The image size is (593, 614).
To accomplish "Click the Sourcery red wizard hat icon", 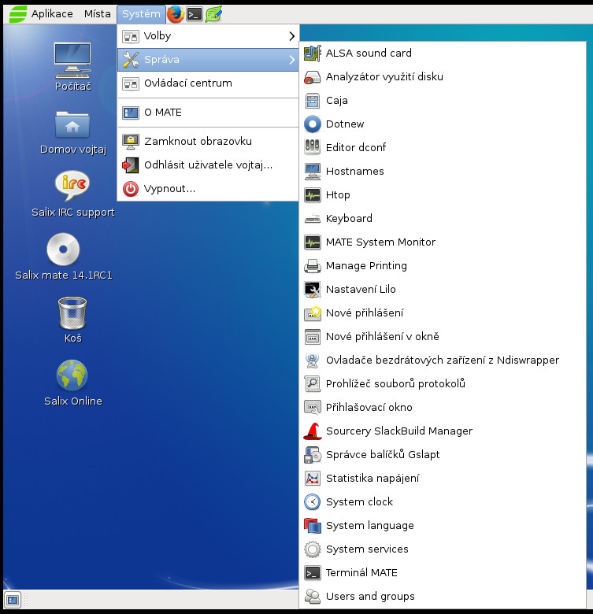I will [312, 431].
